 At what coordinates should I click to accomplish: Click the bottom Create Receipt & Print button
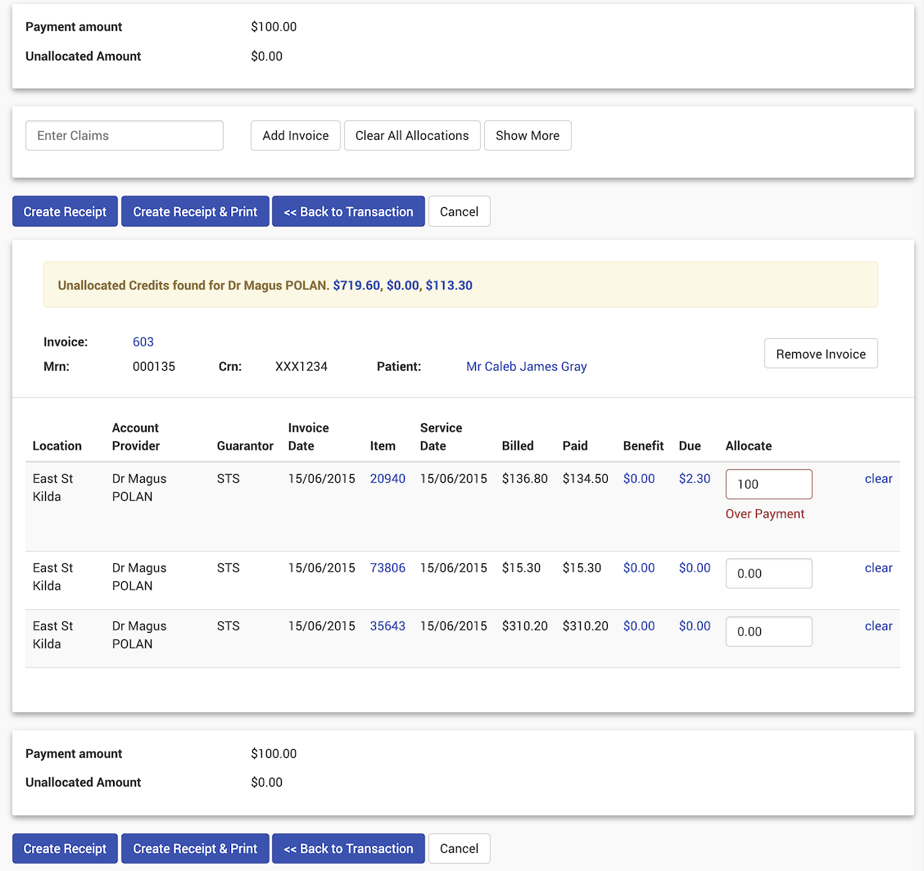click(195, 849)
